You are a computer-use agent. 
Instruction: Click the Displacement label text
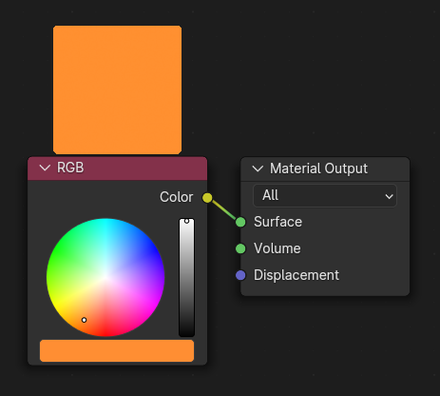(297, 275)
